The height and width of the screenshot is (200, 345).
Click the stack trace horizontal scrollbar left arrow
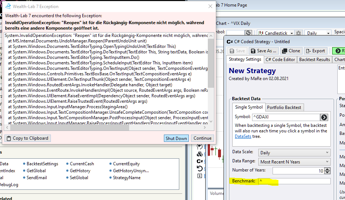(7, 127)
